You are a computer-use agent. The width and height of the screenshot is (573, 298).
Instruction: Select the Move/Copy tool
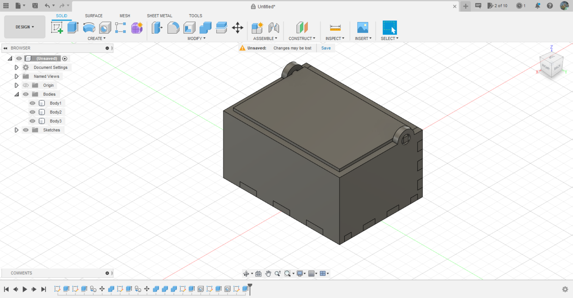click(238, 28)
